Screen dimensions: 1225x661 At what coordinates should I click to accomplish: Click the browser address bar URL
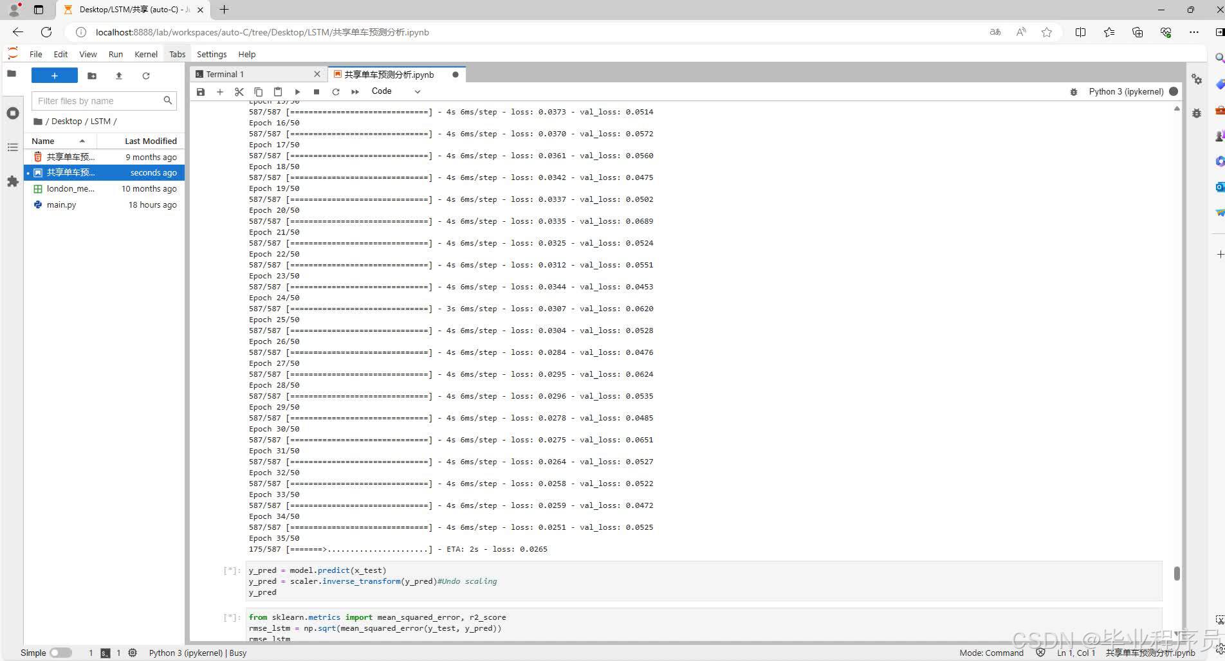262,32
